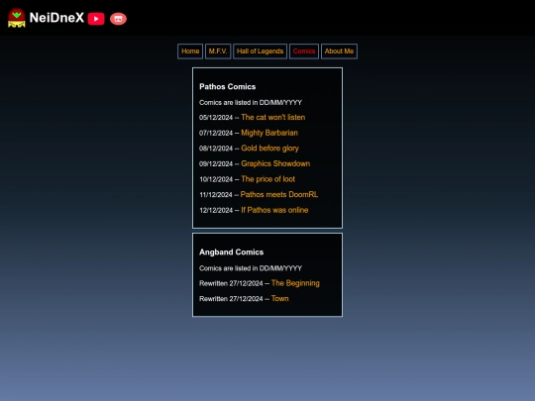
Task: Click the Pathos Comics heading
Action: pyautogui.click(x=227, y=86)
